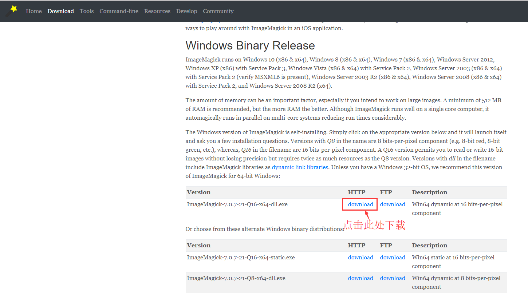
Task: Download Q8-x64-dll.exe via HTTP link
Action: click(x=360, y=278)
